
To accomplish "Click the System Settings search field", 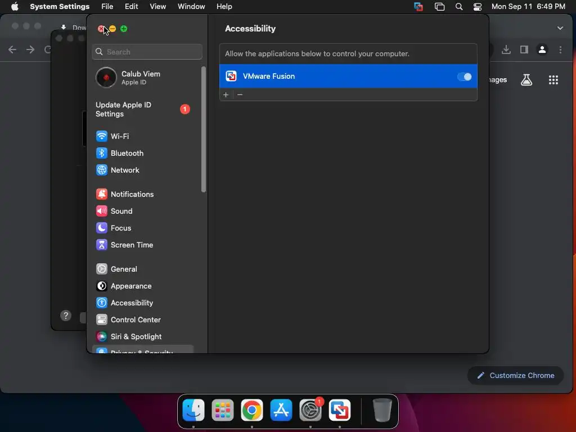I will click(147, 52).
